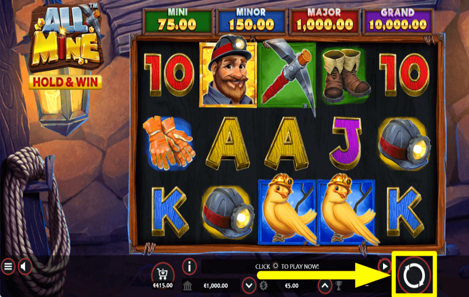
Task: Open the info paytable icon
Action: click(x=189, y=266)
